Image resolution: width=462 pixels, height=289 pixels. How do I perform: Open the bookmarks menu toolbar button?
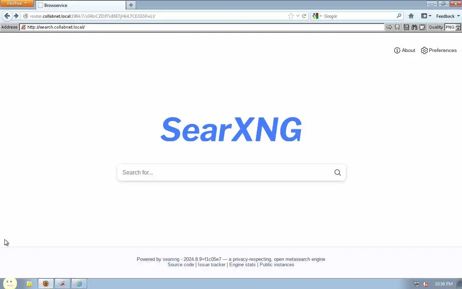(426, 16)
